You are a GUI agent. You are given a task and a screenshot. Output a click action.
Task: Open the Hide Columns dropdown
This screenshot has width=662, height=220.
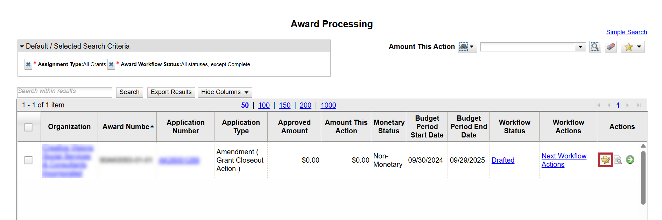225,92
